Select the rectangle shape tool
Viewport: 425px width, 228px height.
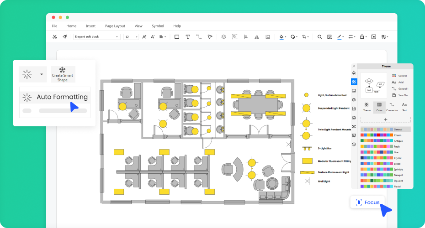point(177,37)
